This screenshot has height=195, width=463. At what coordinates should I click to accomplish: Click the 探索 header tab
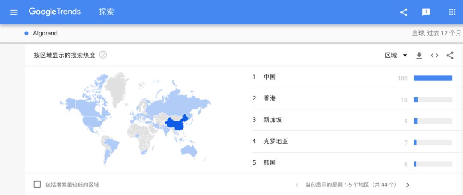[106, 12]
